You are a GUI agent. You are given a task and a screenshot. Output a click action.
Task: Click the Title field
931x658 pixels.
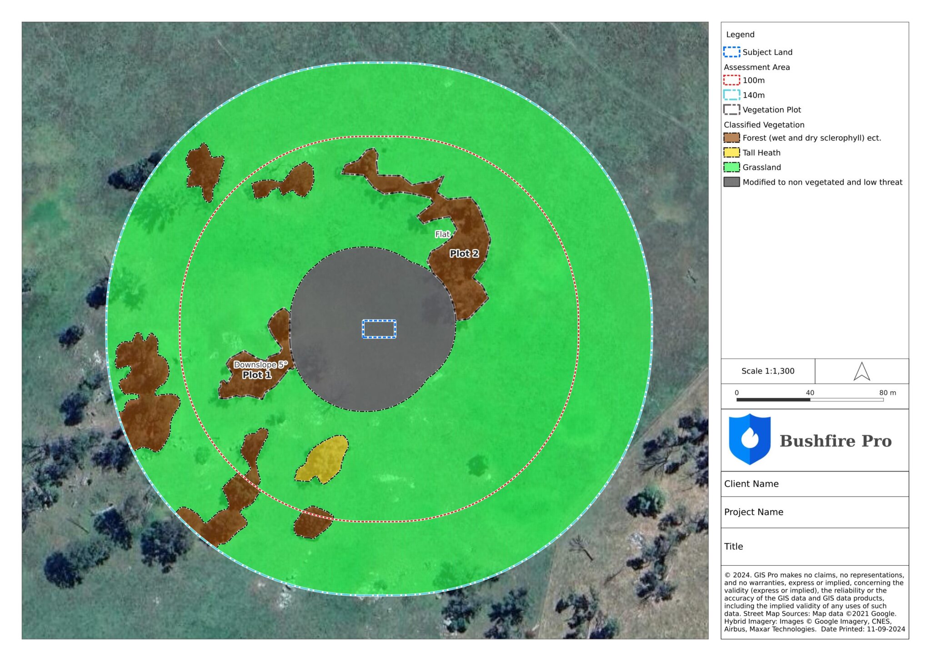(815, 547)
